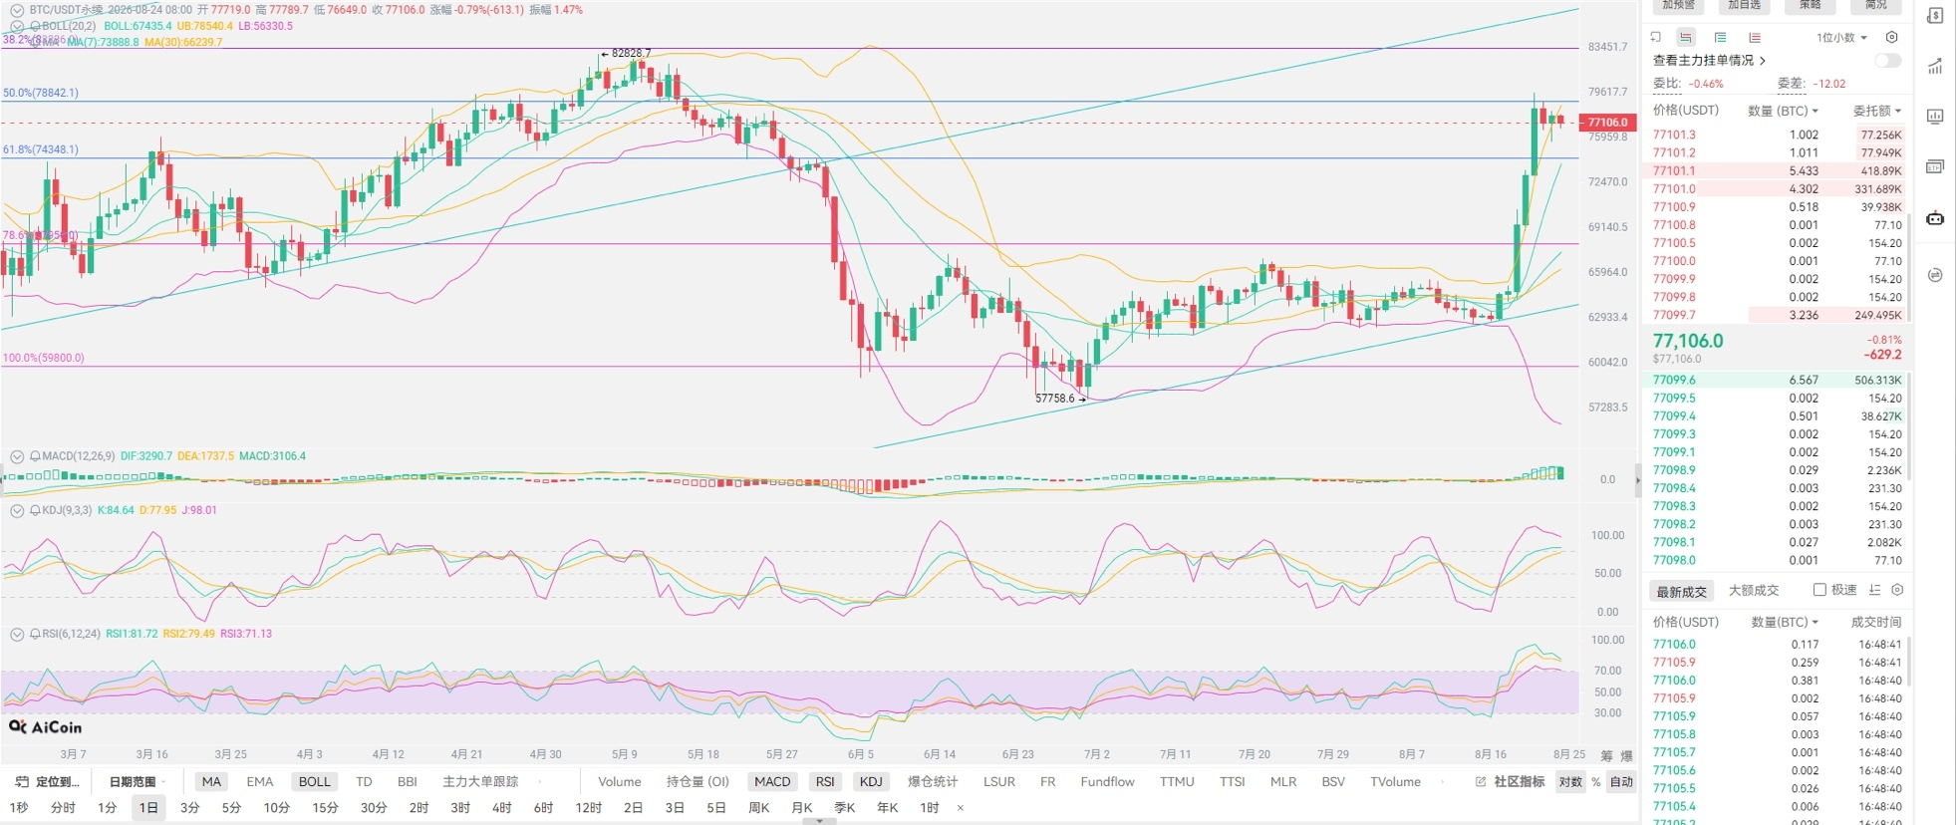Open the monitor chart icon in right sidebar

pyautogui.click(x=1935, y=117)
